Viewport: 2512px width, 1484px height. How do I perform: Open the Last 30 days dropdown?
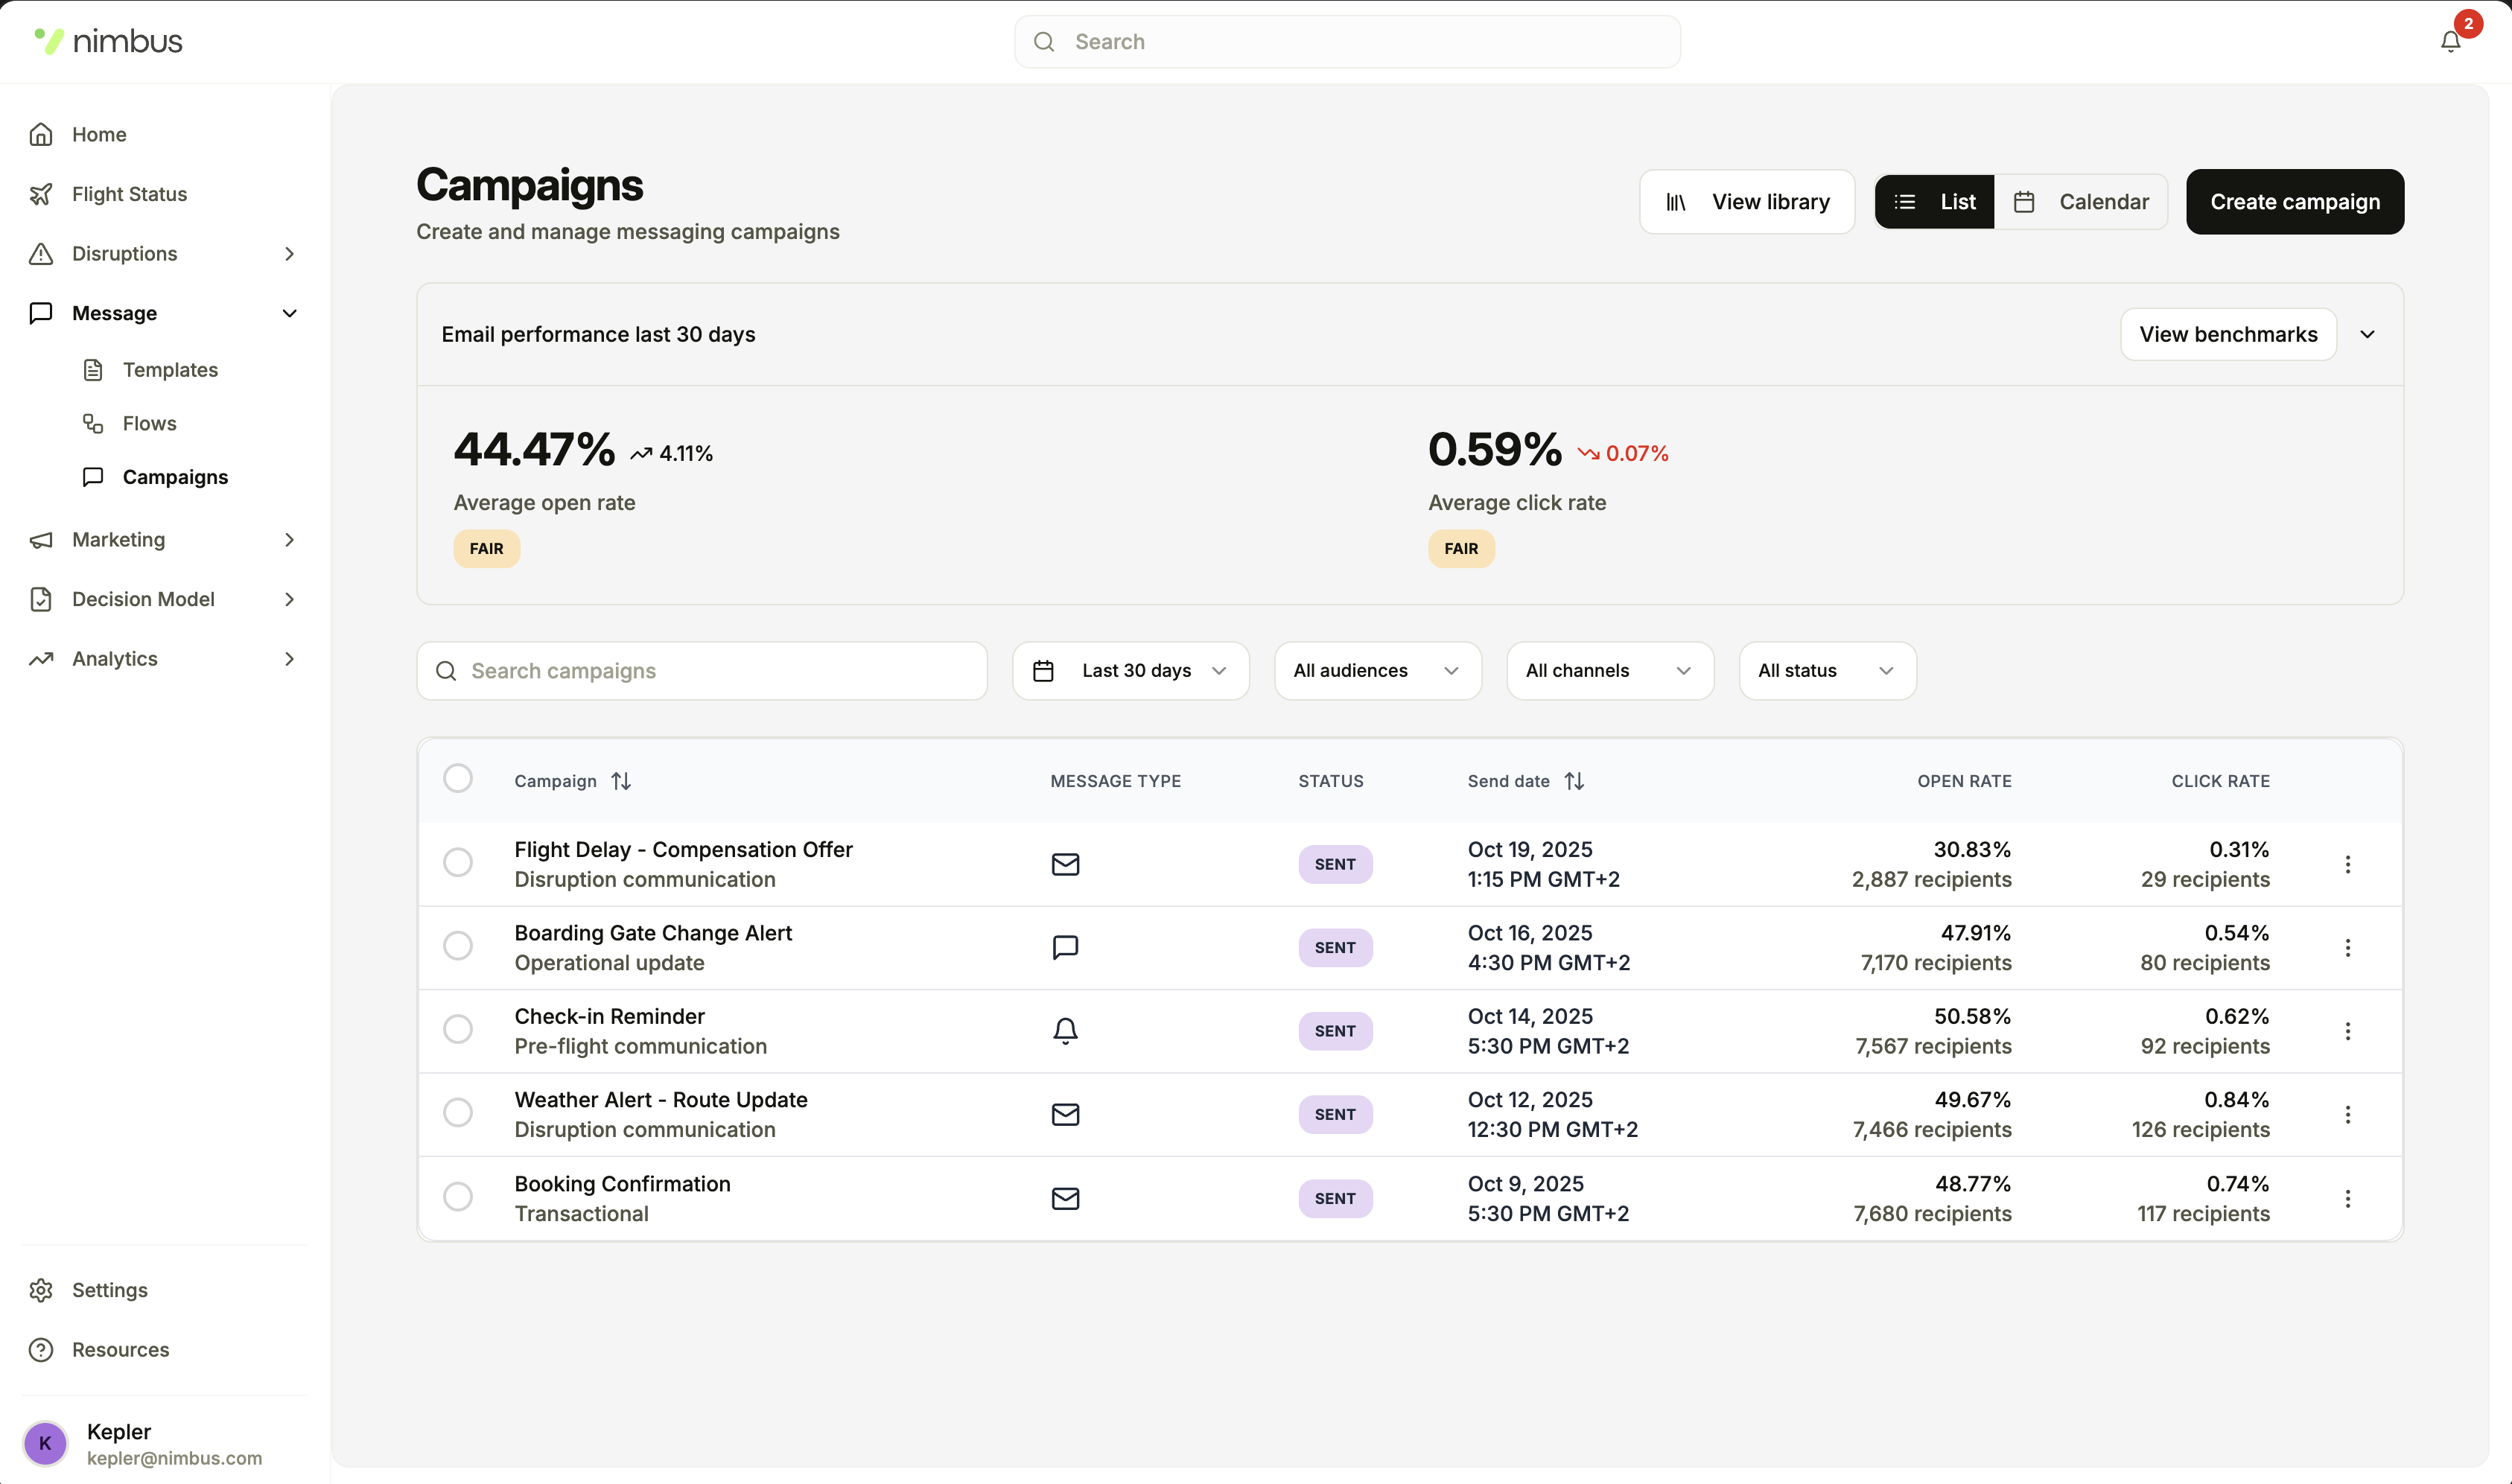coord(1130,671)
